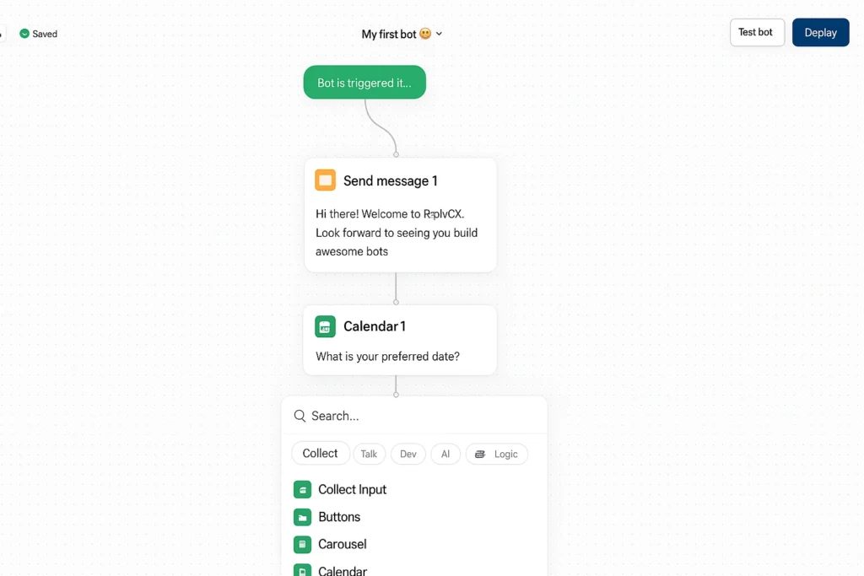
Task: Click the Test bot button
Action: [x=757, y=33]
